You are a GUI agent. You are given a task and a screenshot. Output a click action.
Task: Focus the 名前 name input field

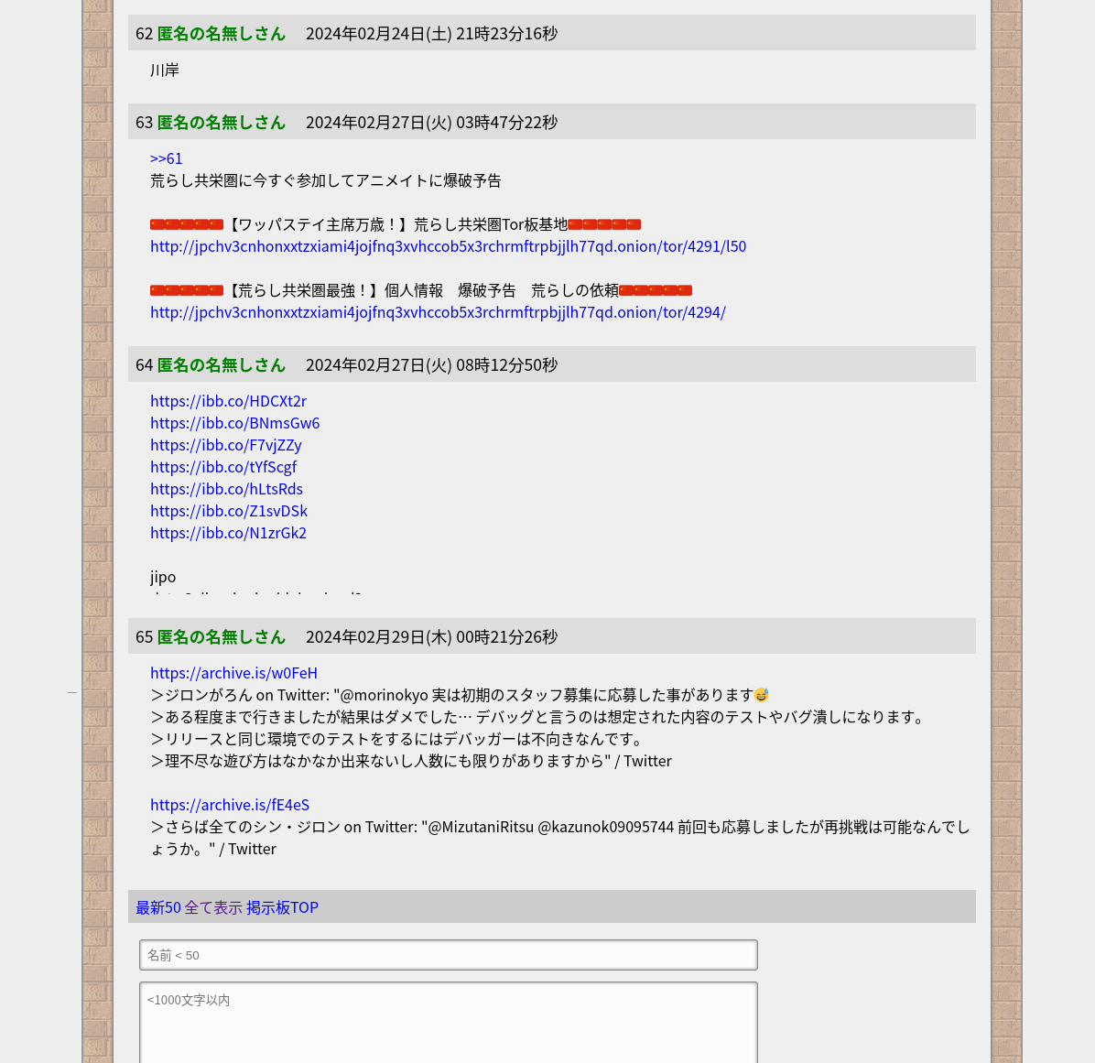(448, 955)
